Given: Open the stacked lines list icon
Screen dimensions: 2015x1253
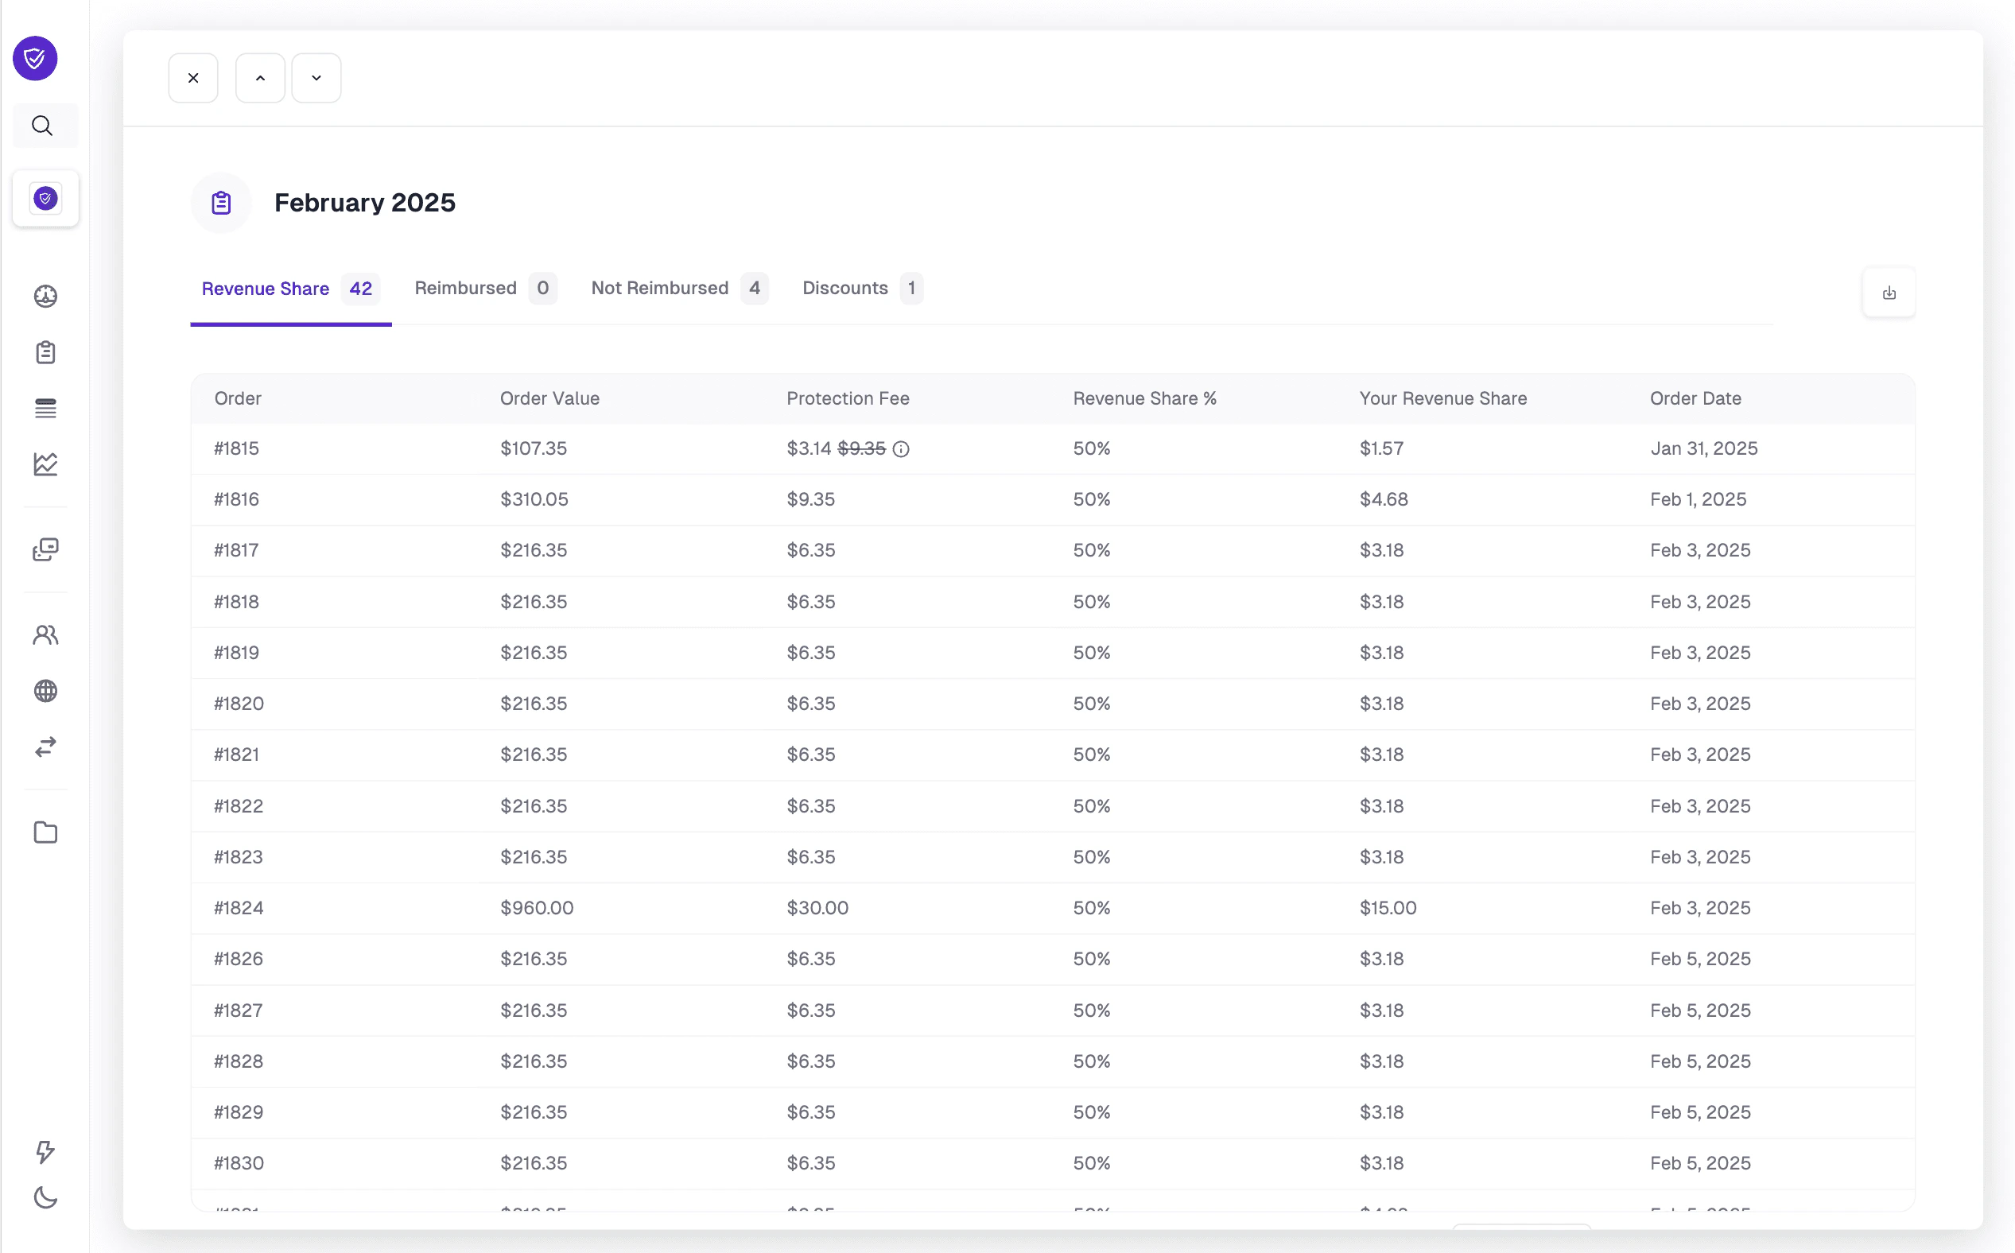Looking at the screenshot, I should click(x=45, y=408).
